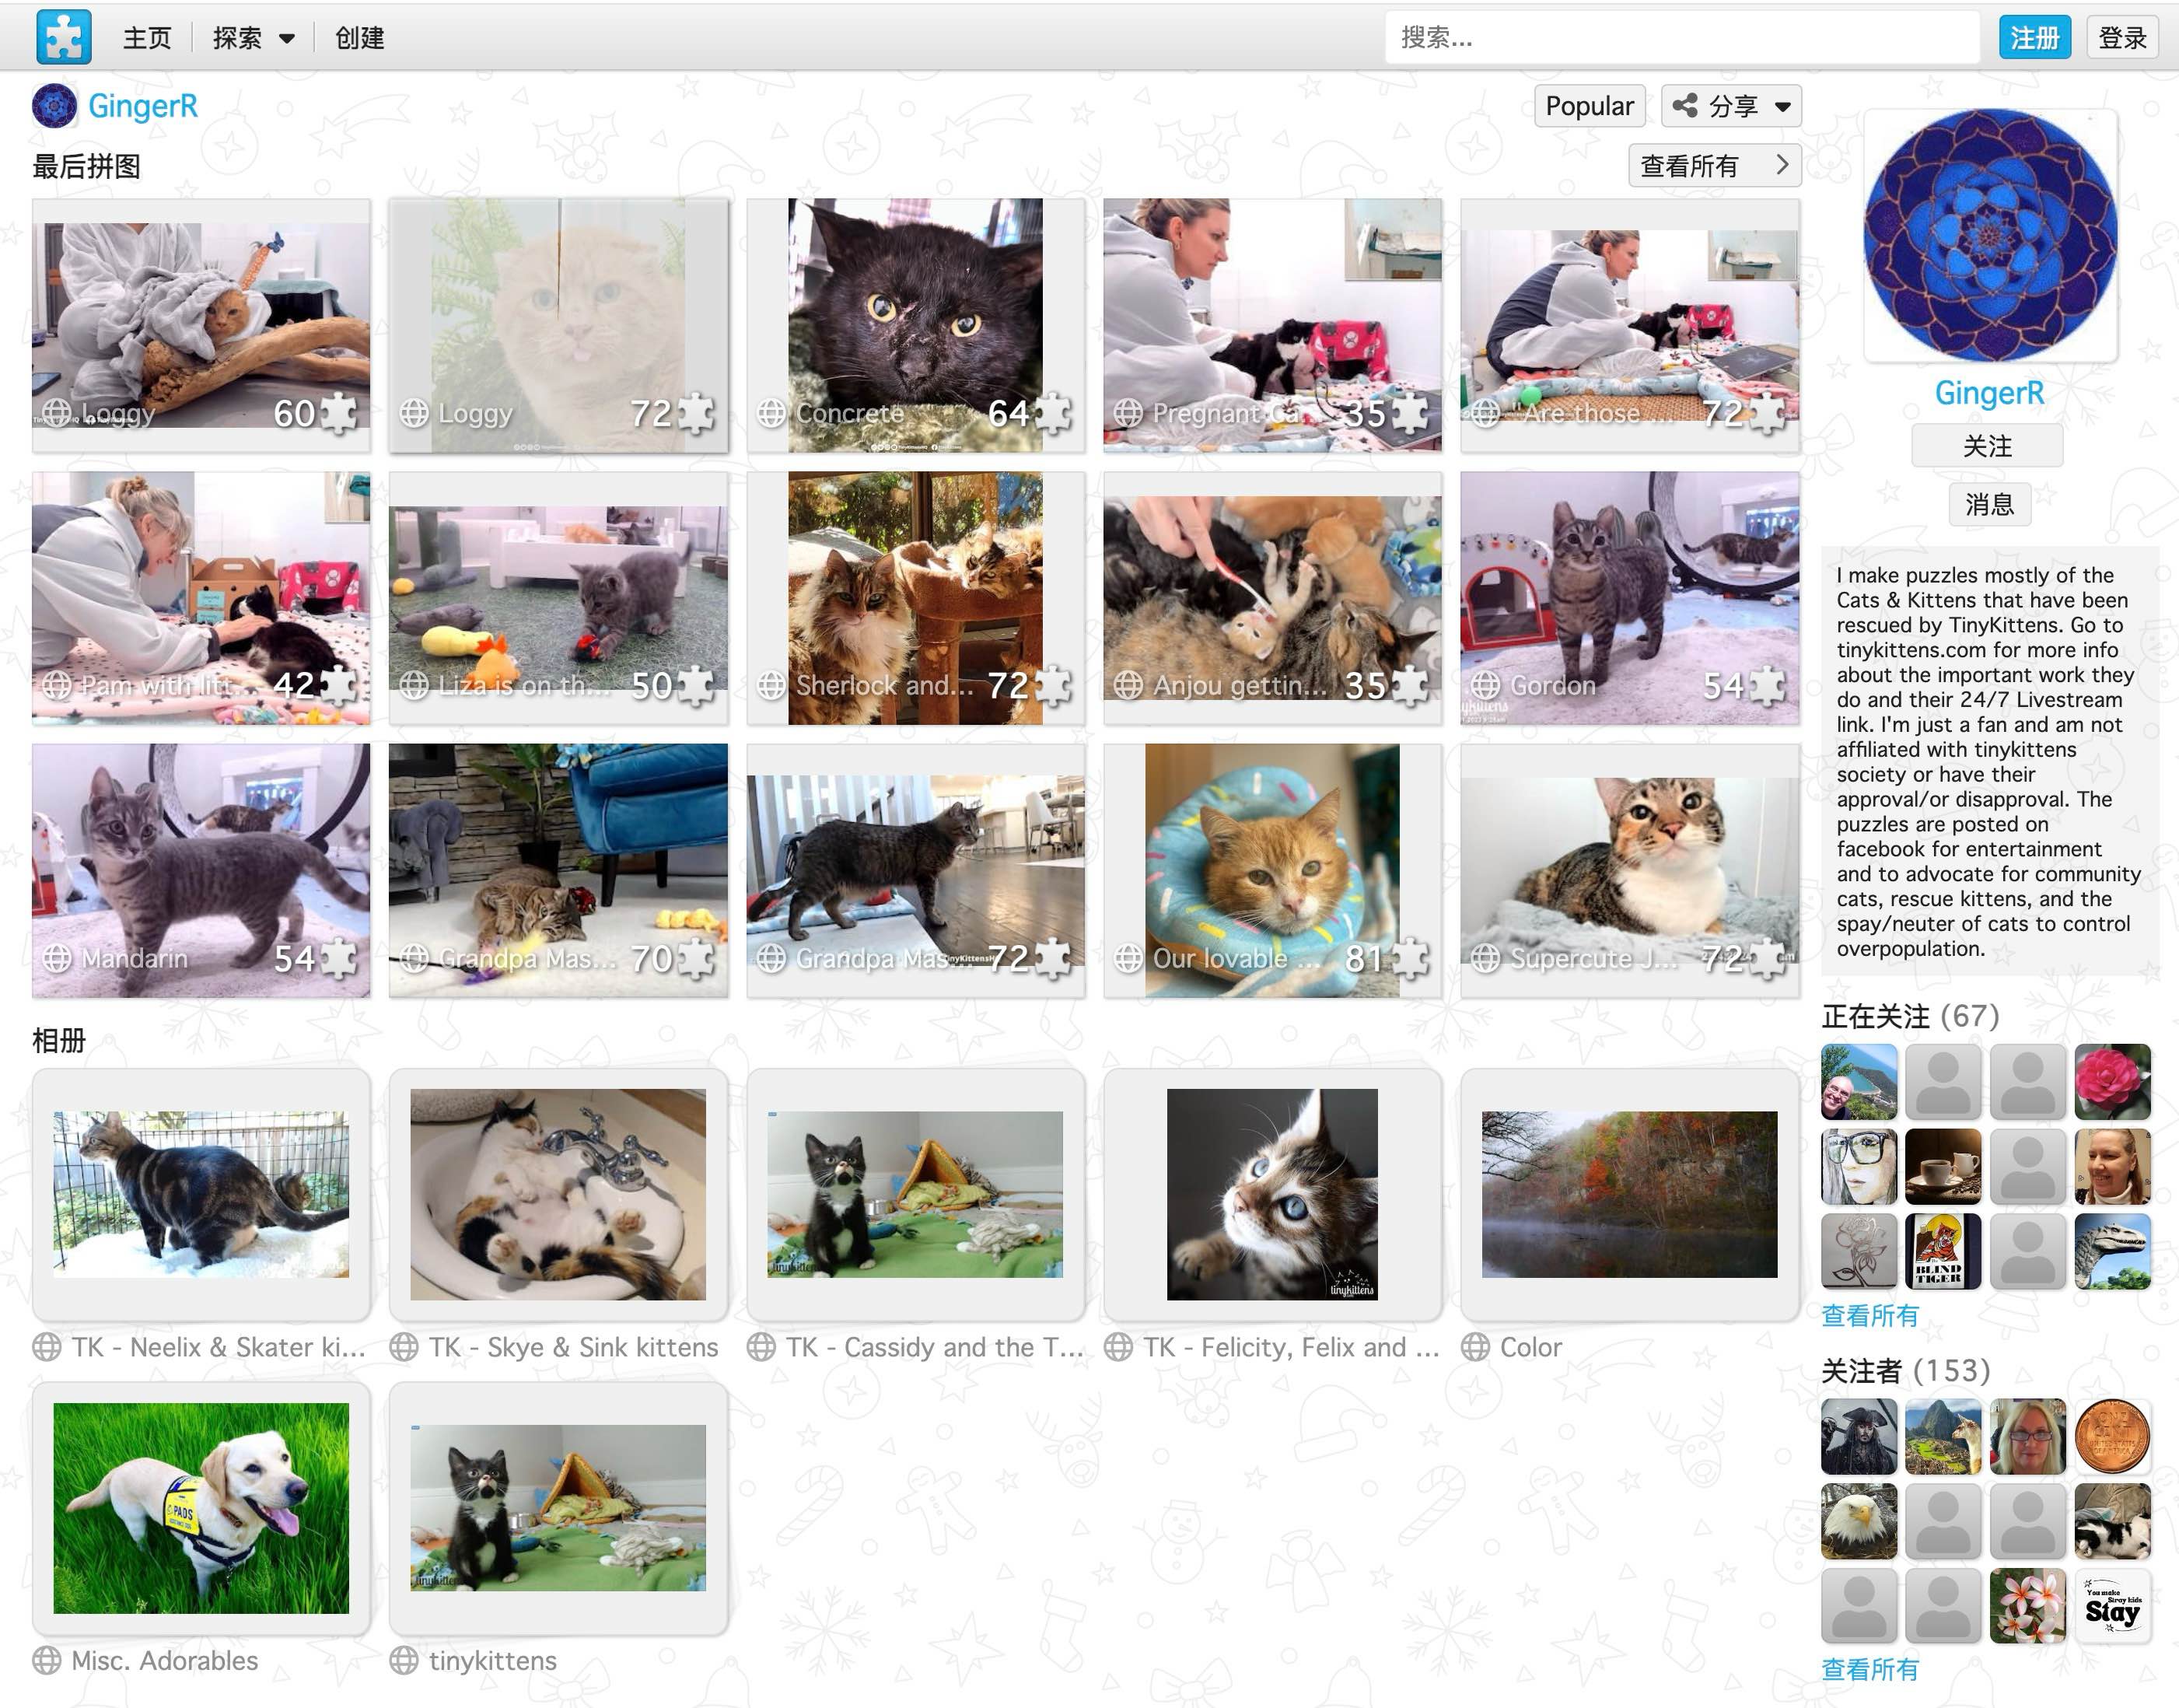Open the 'Sherlock and...' 72-piece puzzle
Viewport: 2179px width, 1708px height.
[915, 598]
